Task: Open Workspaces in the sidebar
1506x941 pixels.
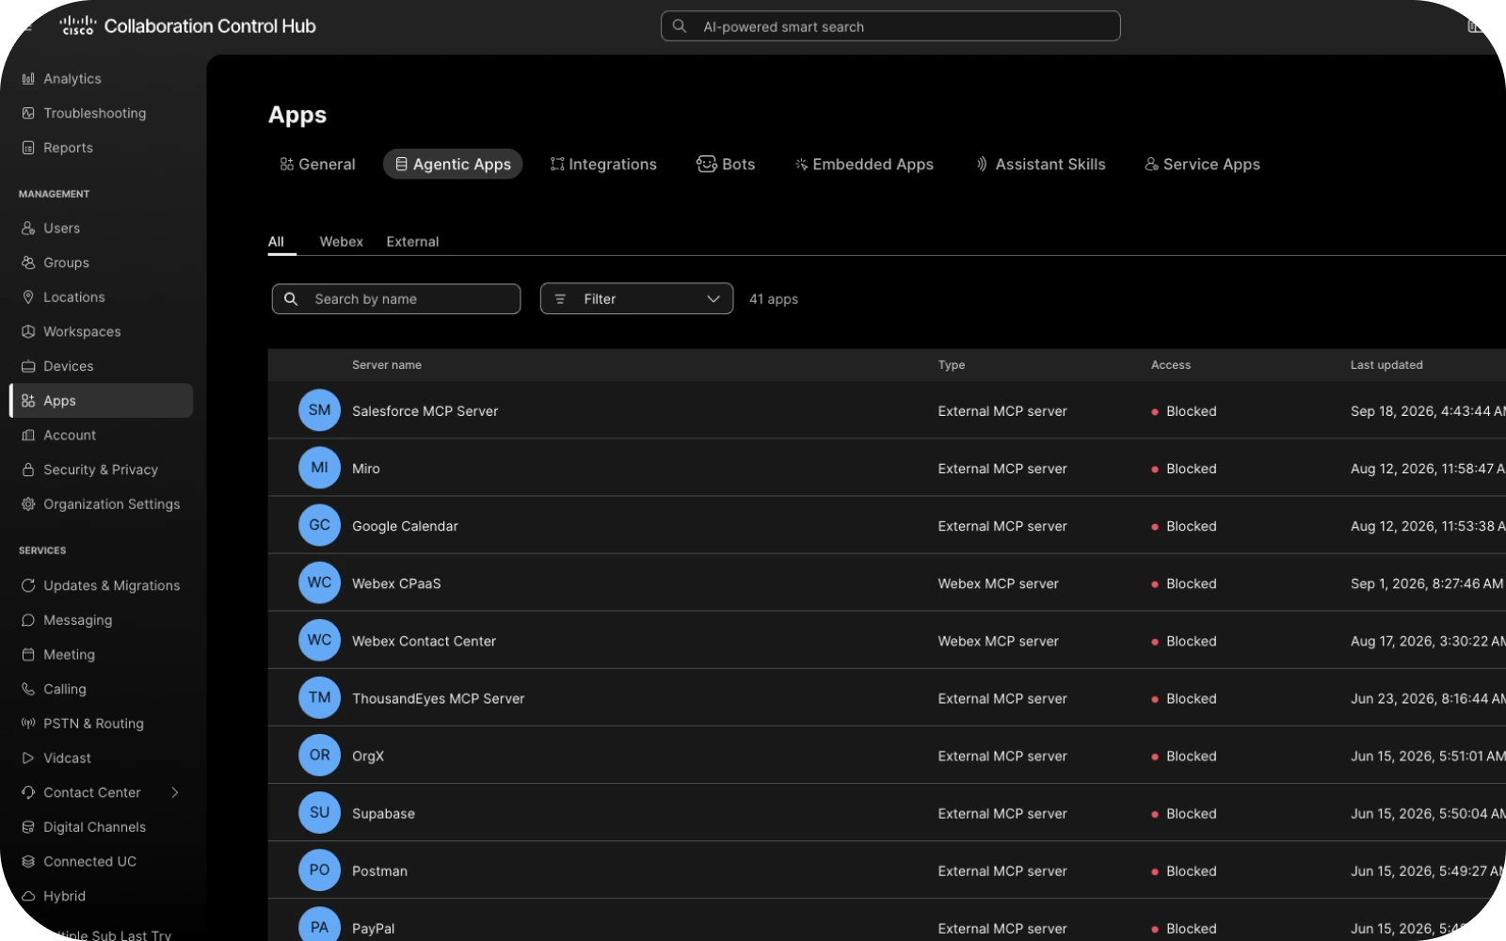Action: 72,332
